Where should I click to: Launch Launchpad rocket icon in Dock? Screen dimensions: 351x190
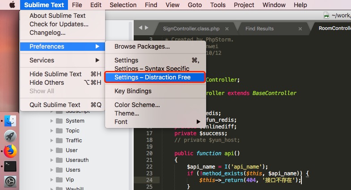[x=10, y=136]
